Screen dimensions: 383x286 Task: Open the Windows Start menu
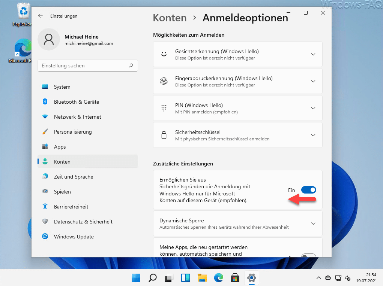click(x=136, y=278)
